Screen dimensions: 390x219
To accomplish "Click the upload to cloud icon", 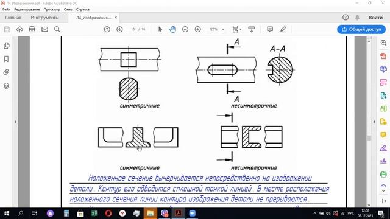I will coord(19,29).
